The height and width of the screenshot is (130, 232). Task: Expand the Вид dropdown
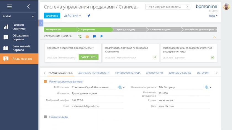(213, 16)
